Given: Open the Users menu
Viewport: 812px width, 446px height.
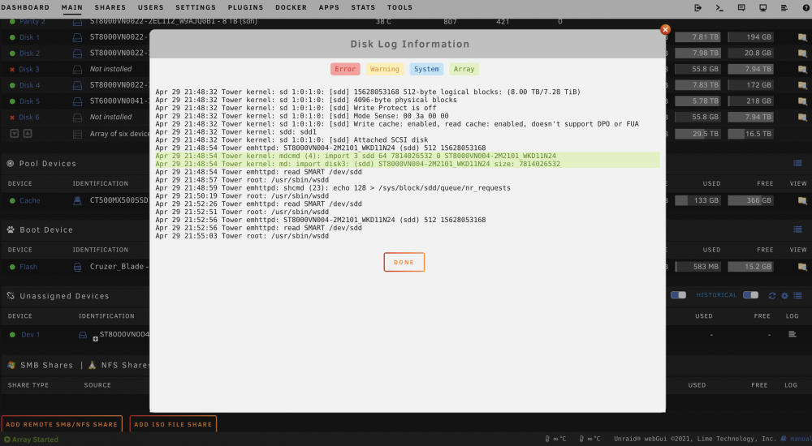Looking at the screenshot, I should (x=151, y=7).
